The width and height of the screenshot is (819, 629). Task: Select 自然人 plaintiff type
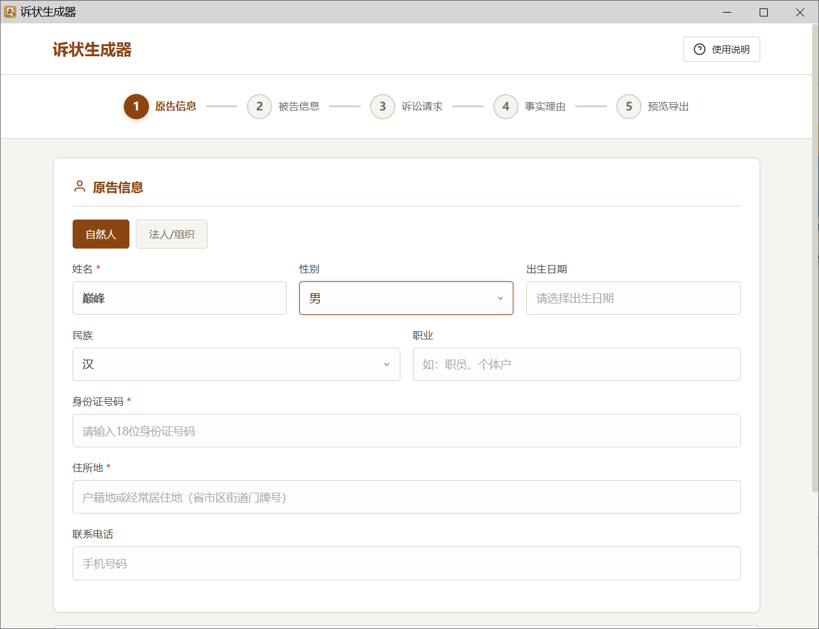tap(101, 234)
